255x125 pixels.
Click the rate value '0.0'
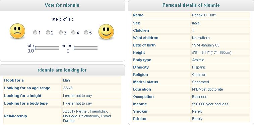(x=30, y=51)
